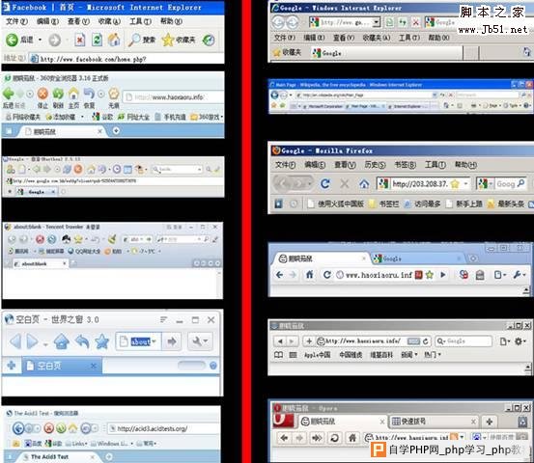This screenshot has height=463, width=534.
Task: Go back in TheWorld 3.0 browser
Action: [15, 341]
